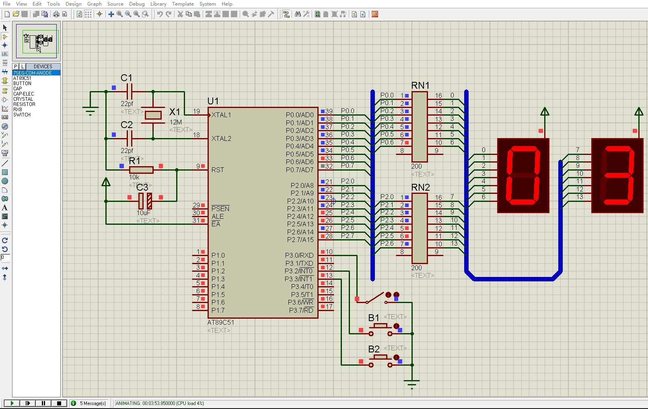Click the overview thumbnail preview
This screenshot has height=409, width=648.
[x=37, y=41]
